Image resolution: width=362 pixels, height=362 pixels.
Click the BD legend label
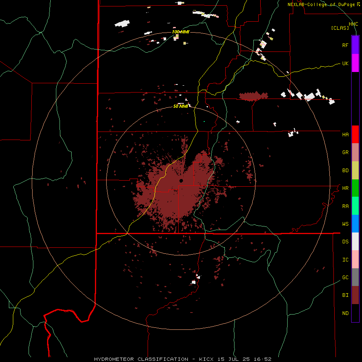tap(345, 171)
